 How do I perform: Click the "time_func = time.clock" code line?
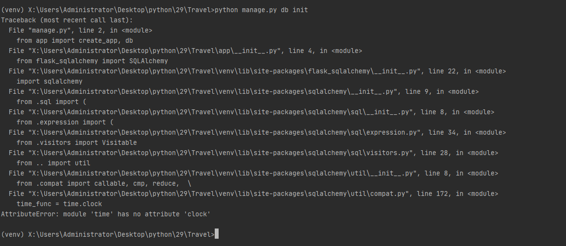pos(59,204)
